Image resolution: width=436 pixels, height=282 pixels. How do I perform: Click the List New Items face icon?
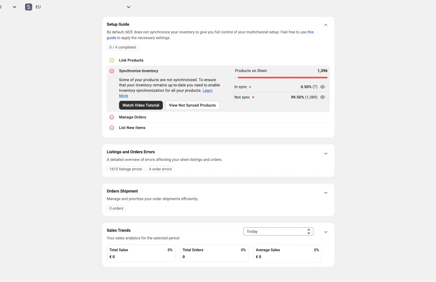pos(112,128)
